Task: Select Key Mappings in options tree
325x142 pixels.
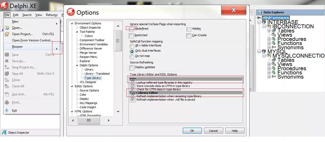Action: tap(88, 103)
